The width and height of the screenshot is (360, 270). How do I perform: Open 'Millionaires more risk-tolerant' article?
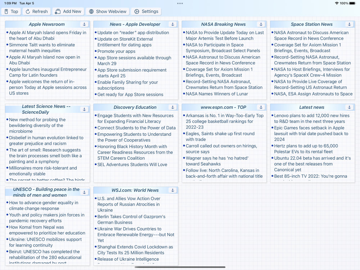(43, 171)
